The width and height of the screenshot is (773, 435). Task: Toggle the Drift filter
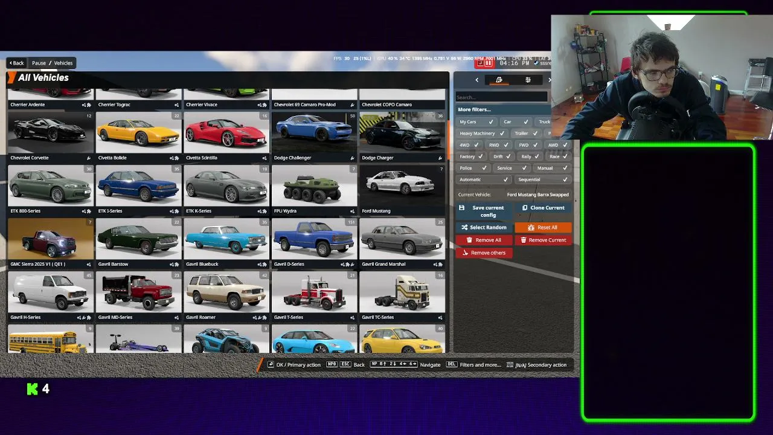coord(502,156)
